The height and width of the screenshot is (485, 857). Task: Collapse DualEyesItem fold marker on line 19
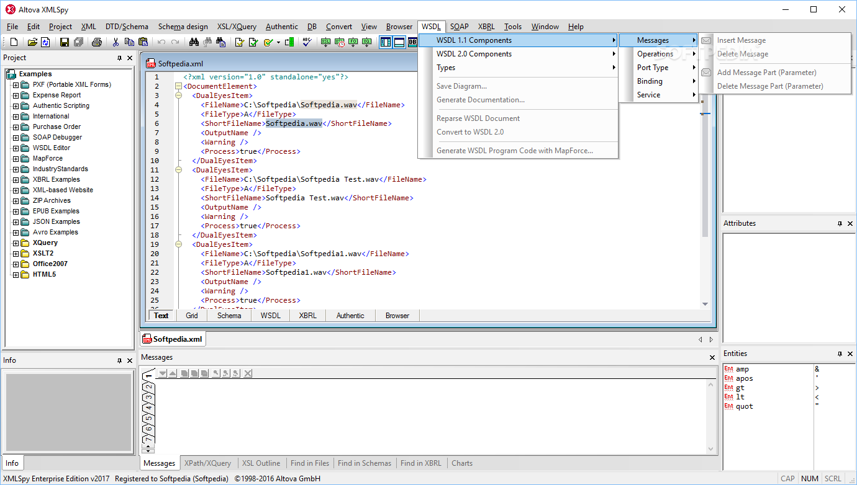point(179,244)
